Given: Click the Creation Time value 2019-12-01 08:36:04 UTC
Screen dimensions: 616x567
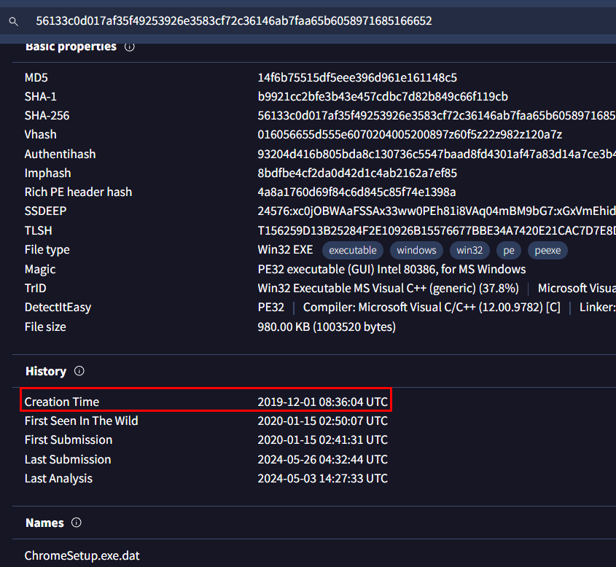Looking at the screenshot, I should [x=322, y=402].
